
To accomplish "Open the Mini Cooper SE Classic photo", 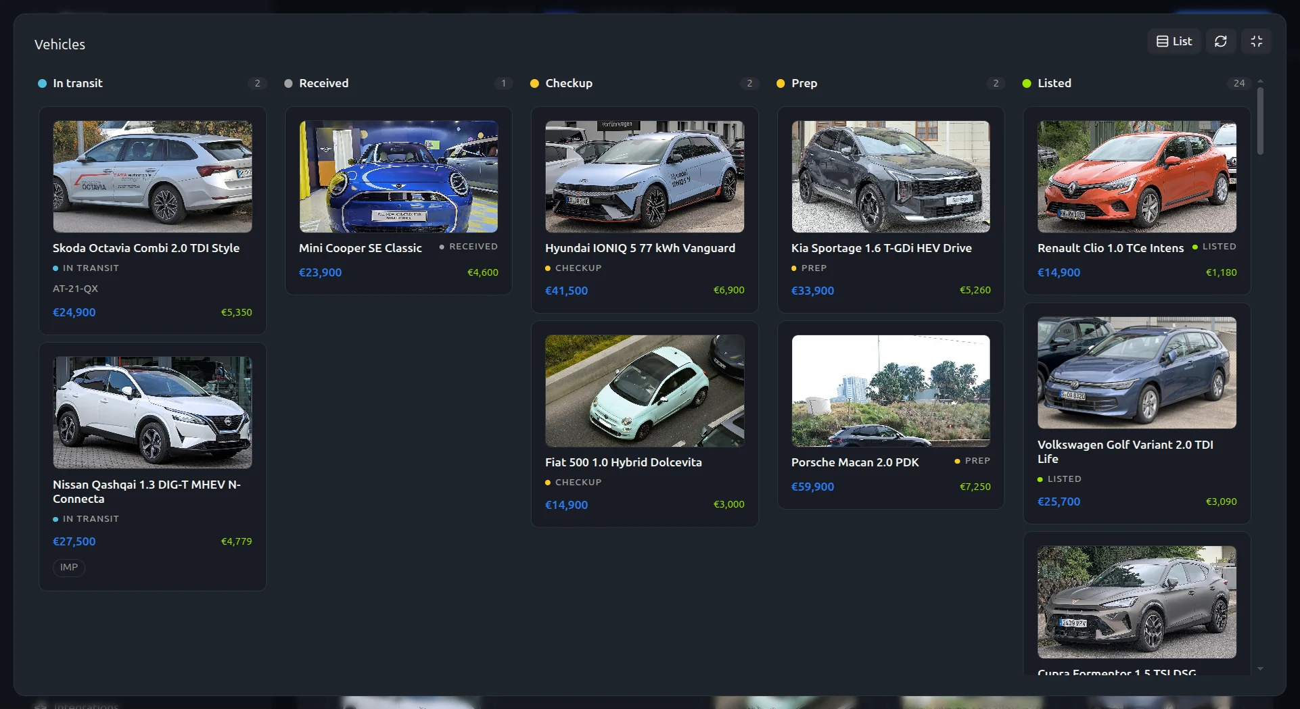I will click(x=399, y=176).
